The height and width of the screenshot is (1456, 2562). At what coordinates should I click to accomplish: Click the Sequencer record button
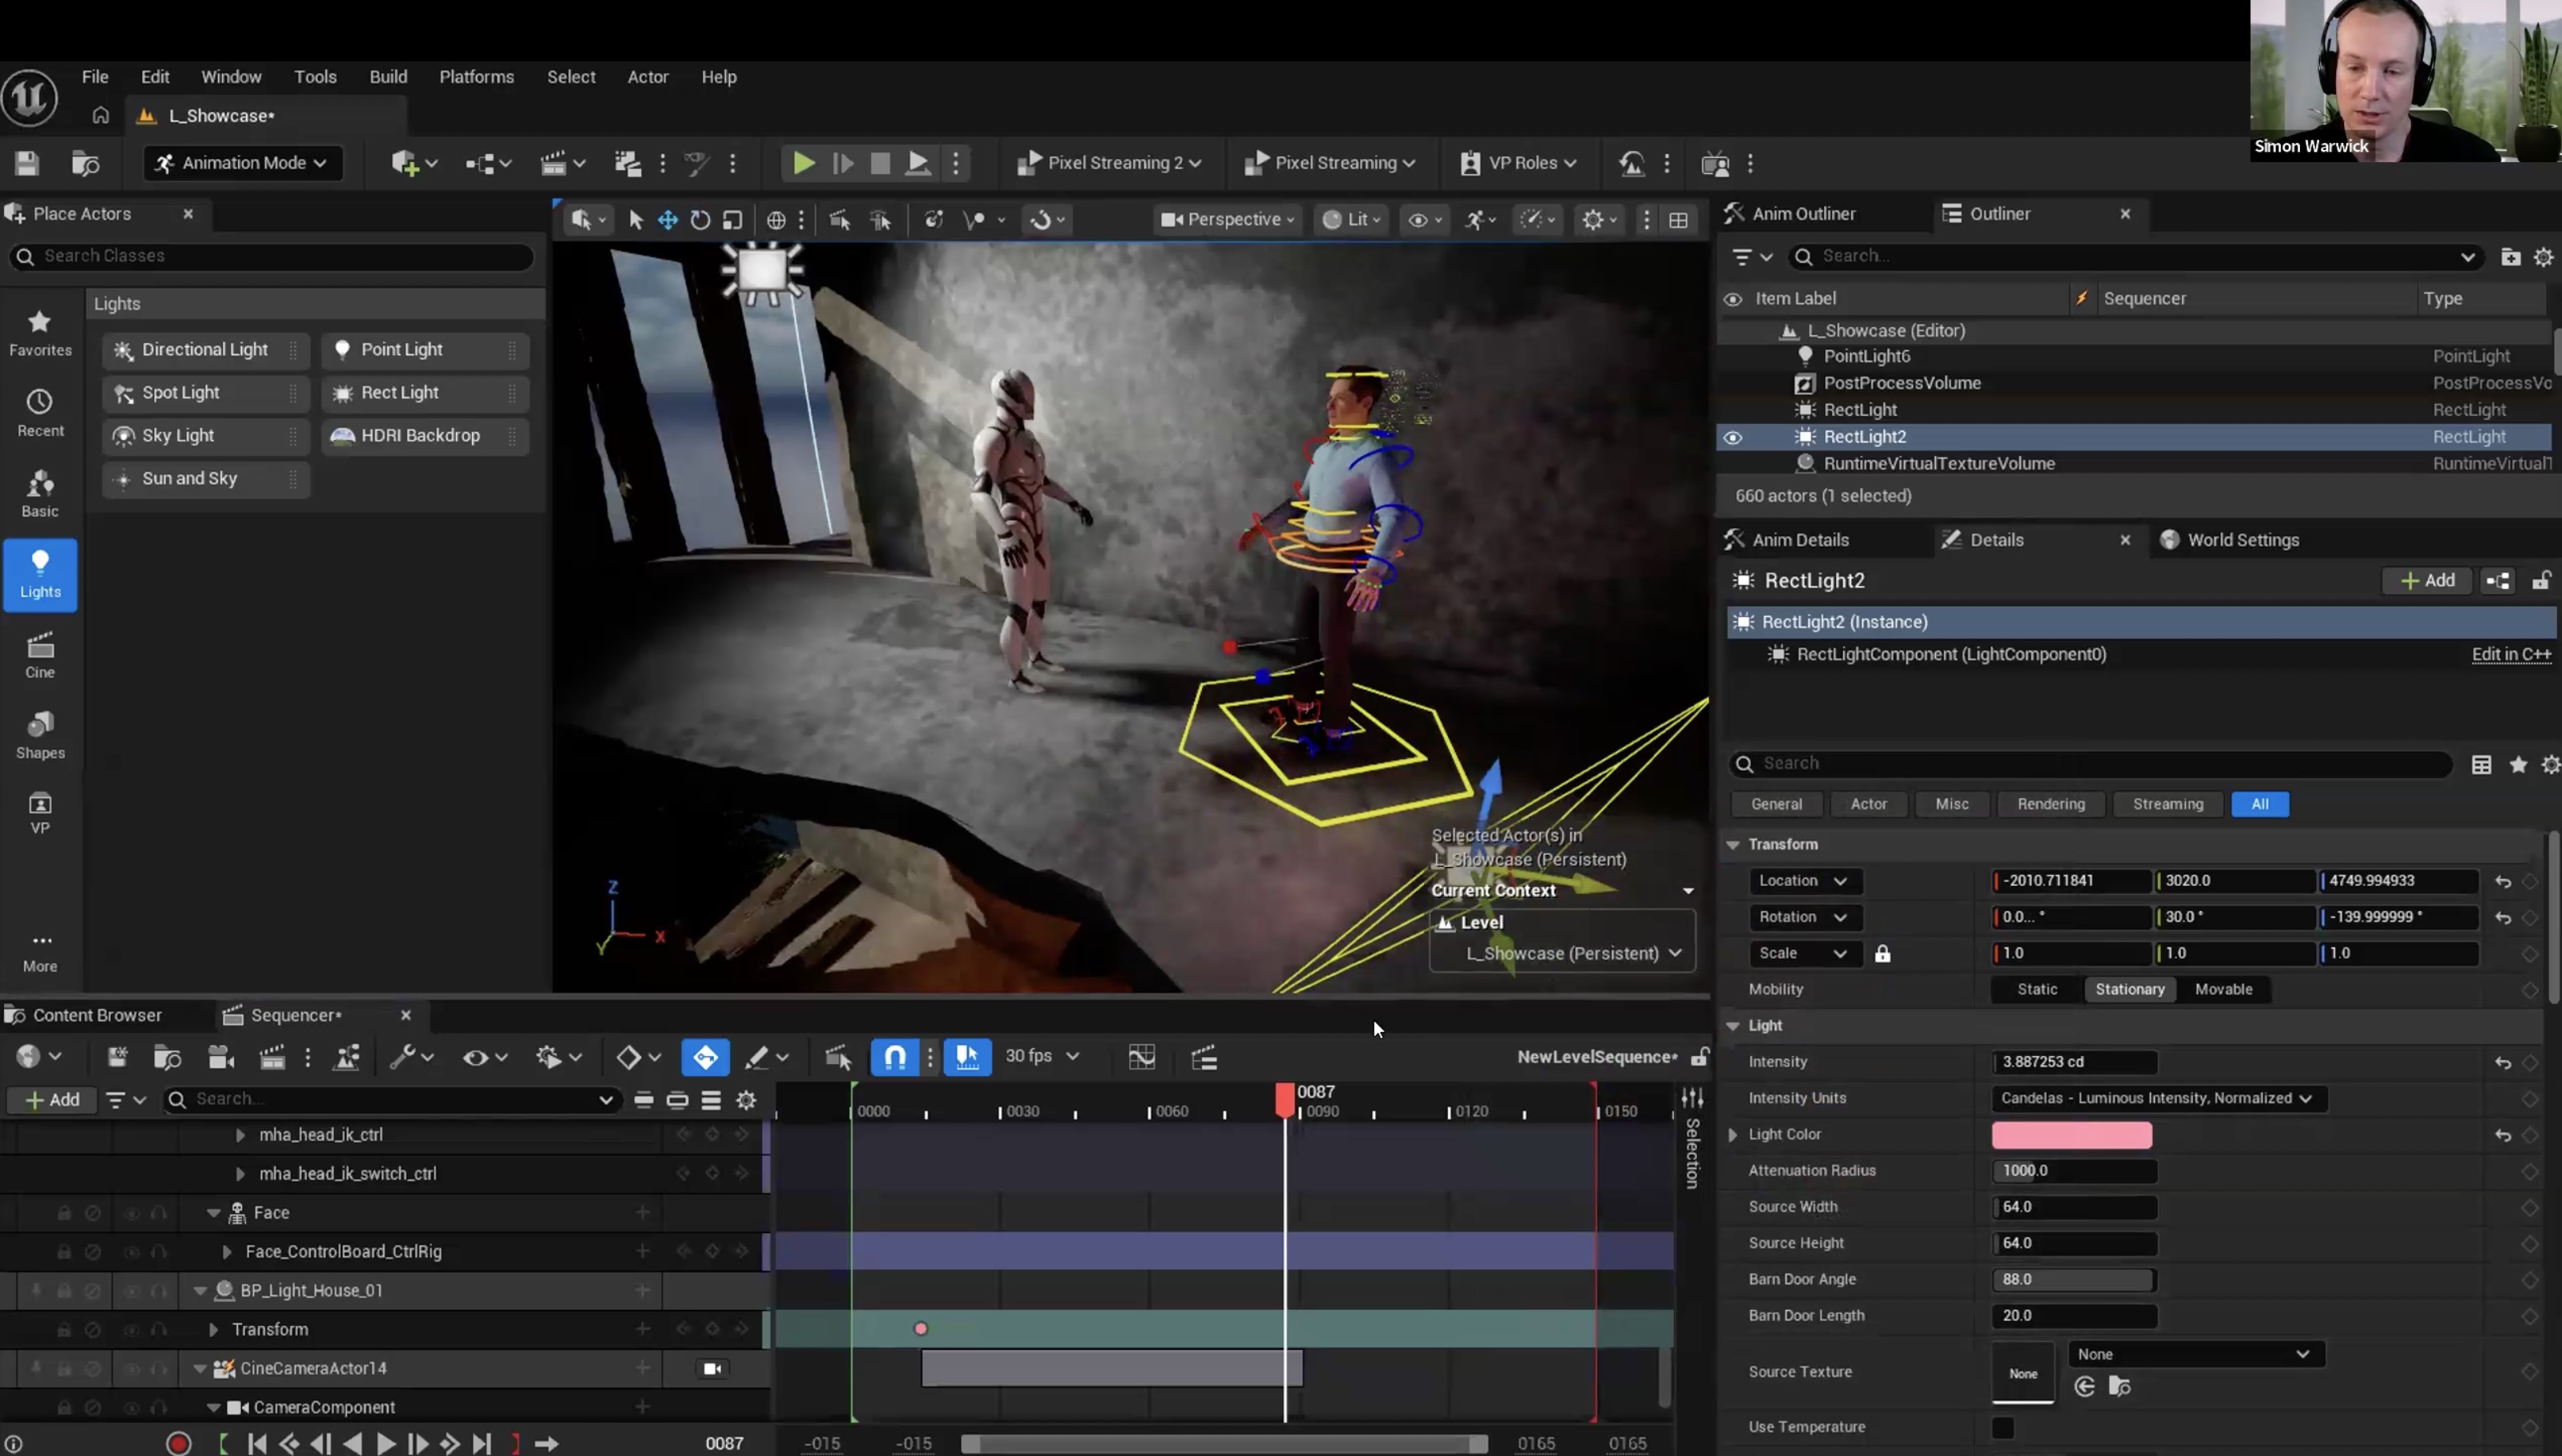pos(178,1443)
